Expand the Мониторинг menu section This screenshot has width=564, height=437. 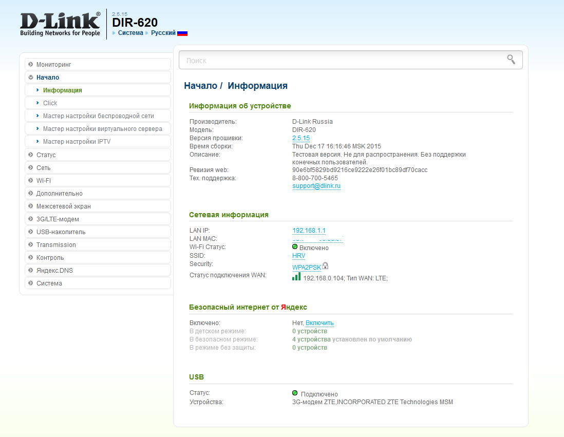coord(98,64)
